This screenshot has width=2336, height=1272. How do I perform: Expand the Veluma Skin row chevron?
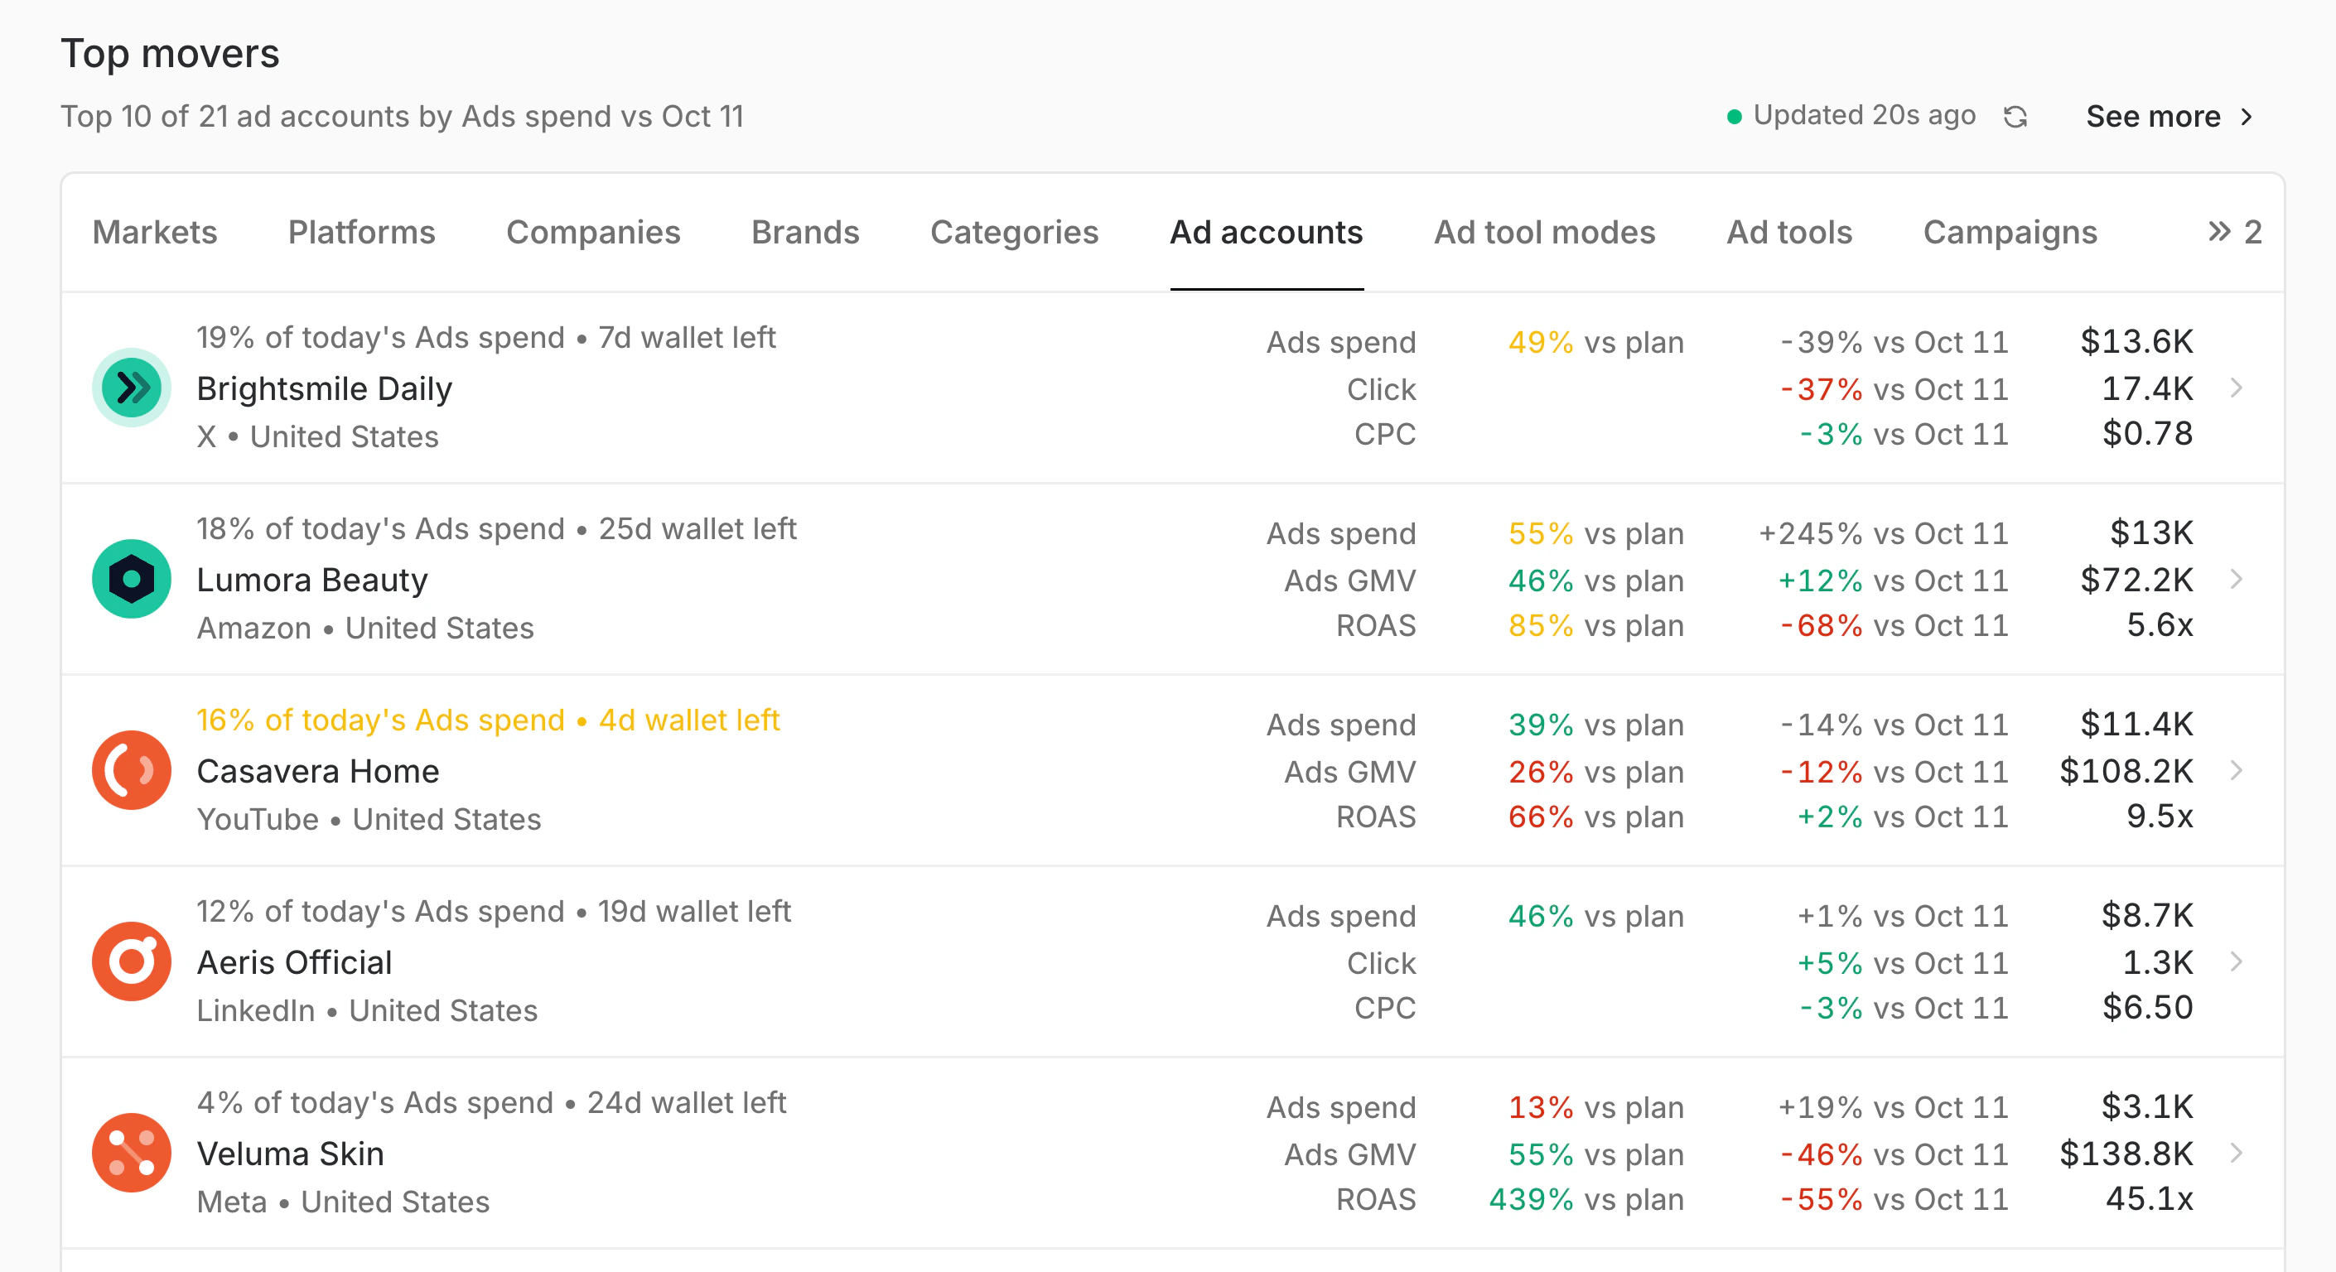click(2237, 1154)
